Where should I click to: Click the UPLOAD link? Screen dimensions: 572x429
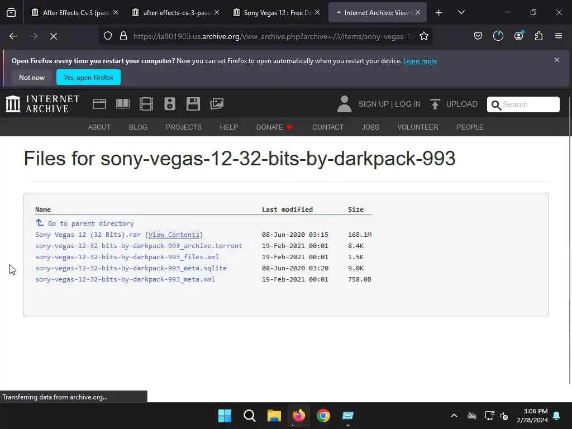coord(462,104)
